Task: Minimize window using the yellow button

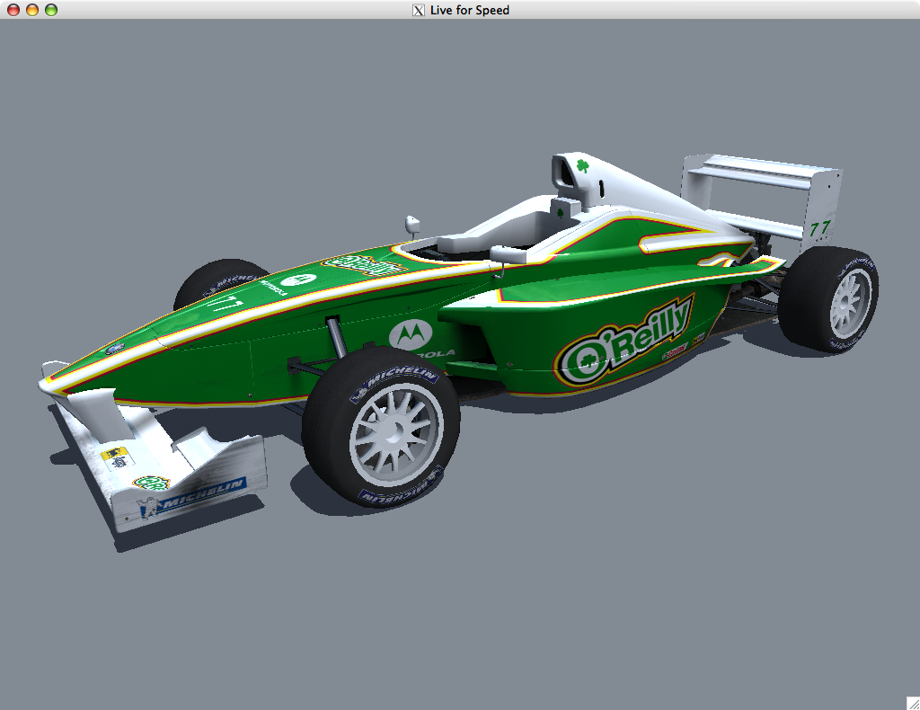Action: [x=32, y=10]
